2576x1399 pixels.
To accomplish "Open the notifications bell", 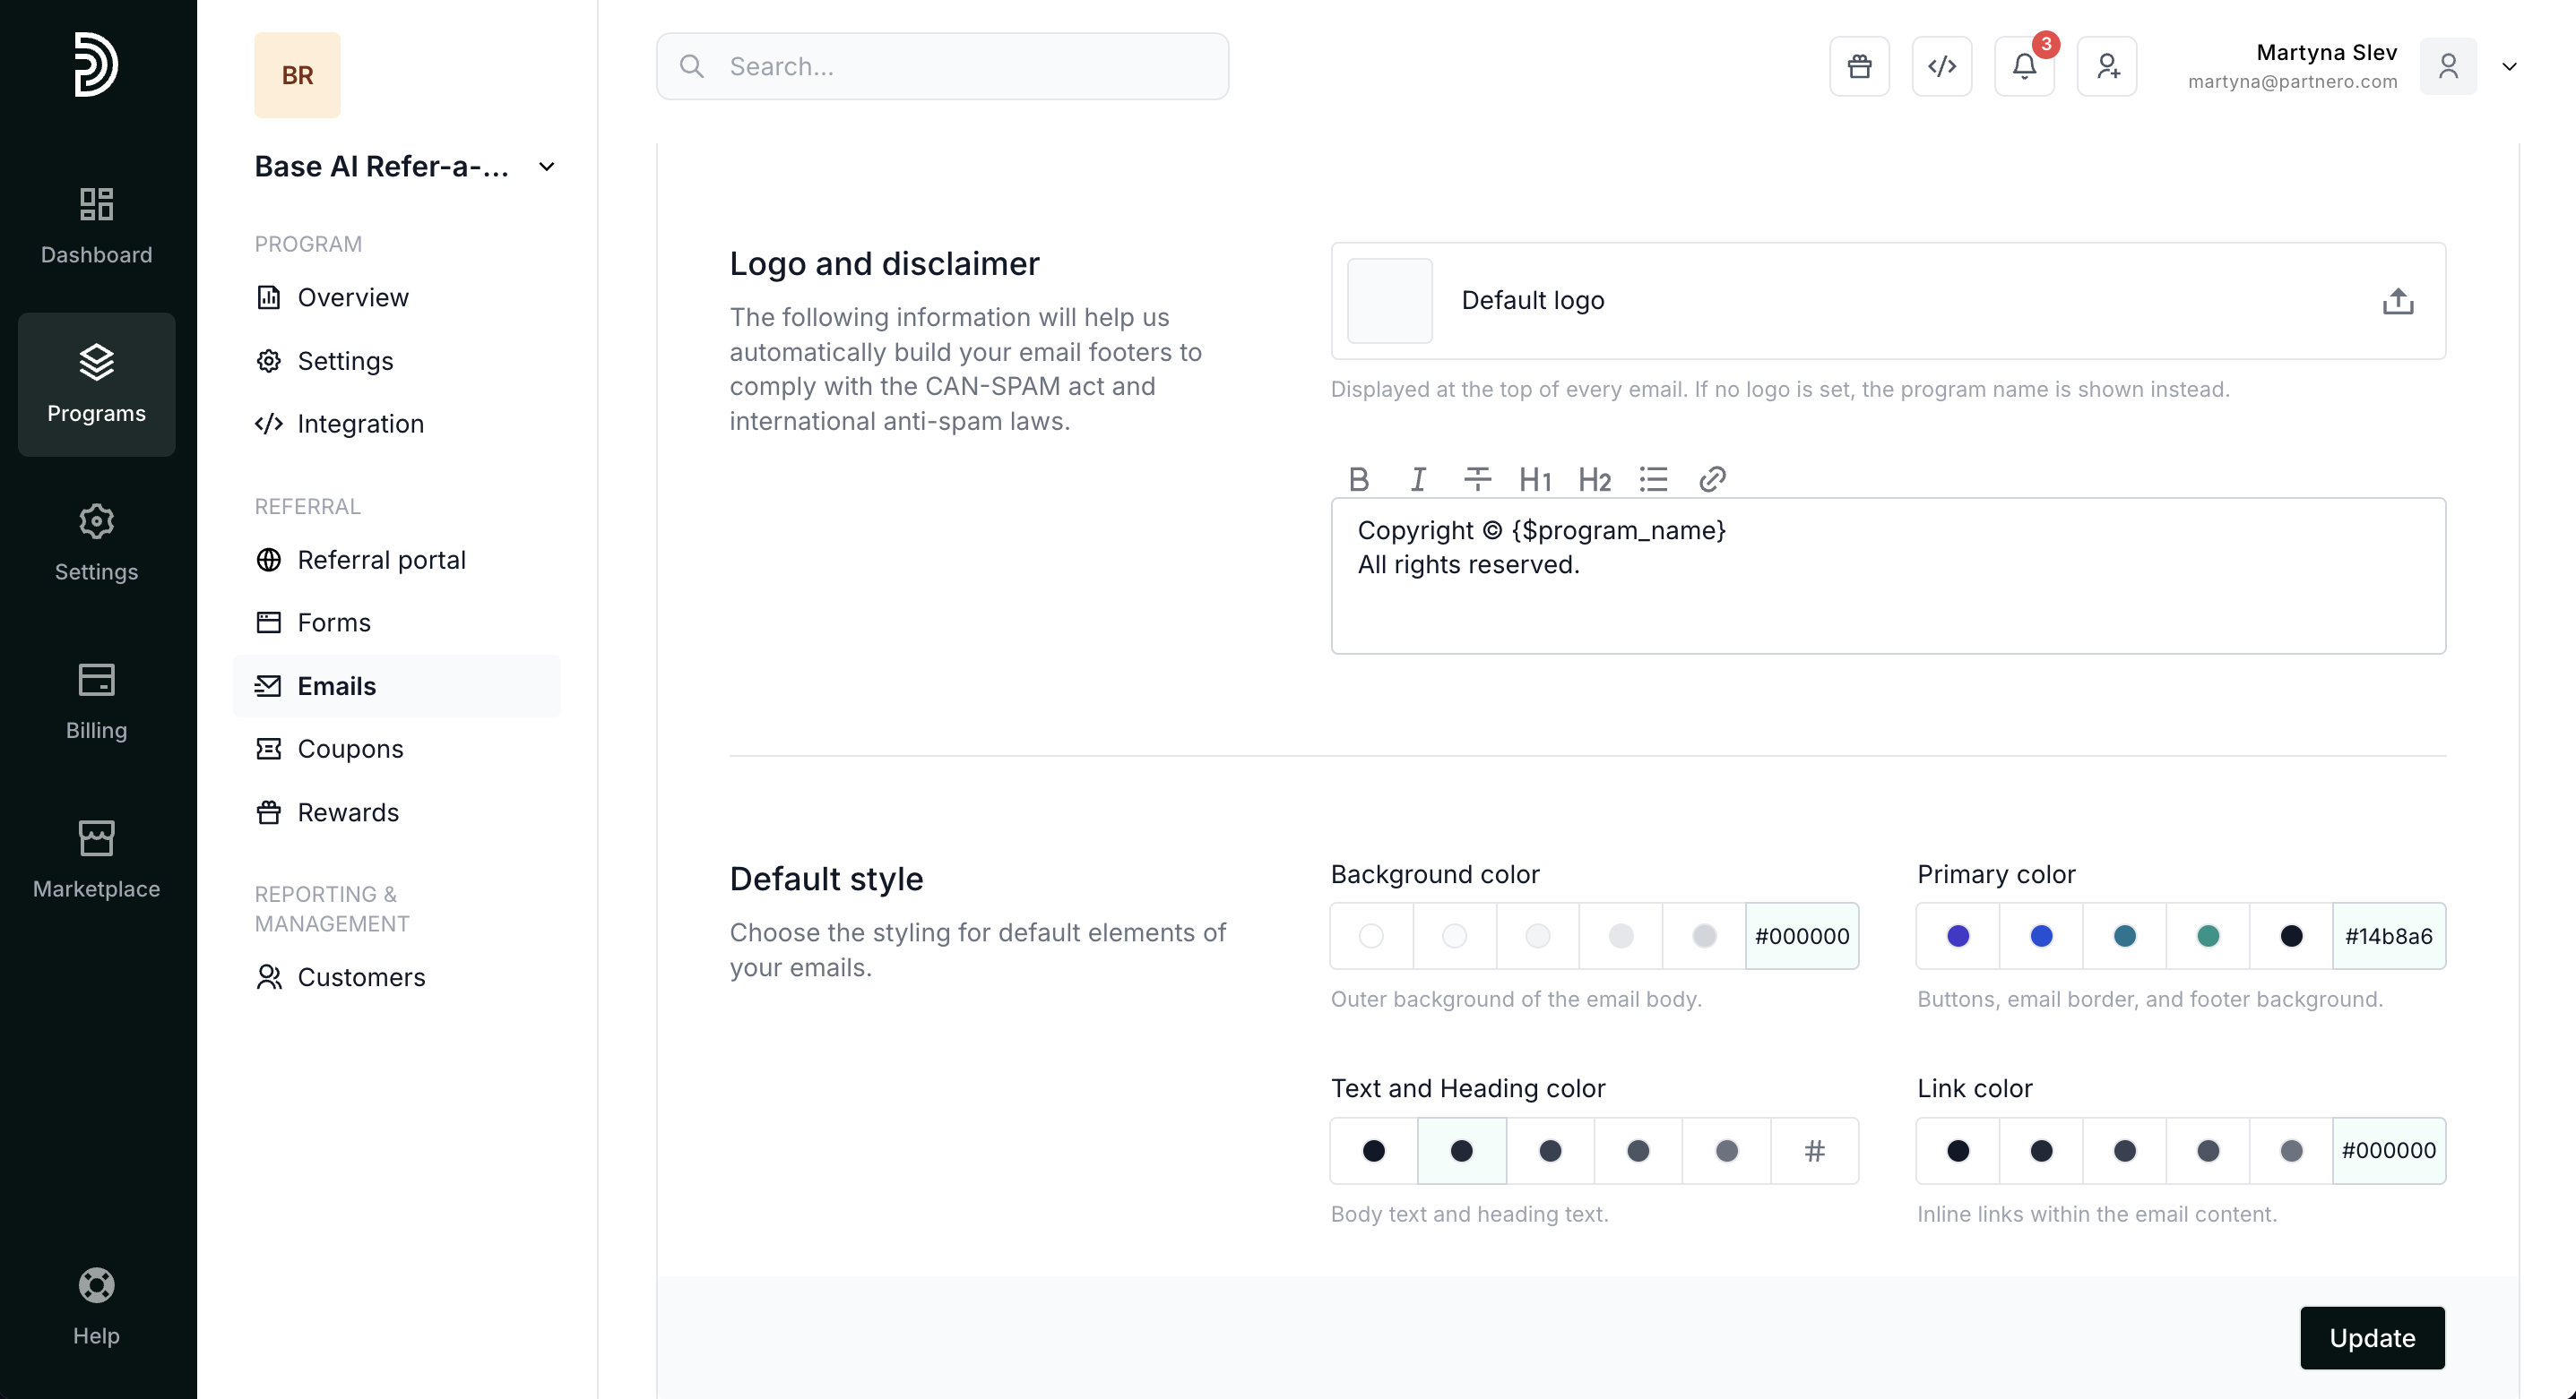I will [x=2024, y=66].
